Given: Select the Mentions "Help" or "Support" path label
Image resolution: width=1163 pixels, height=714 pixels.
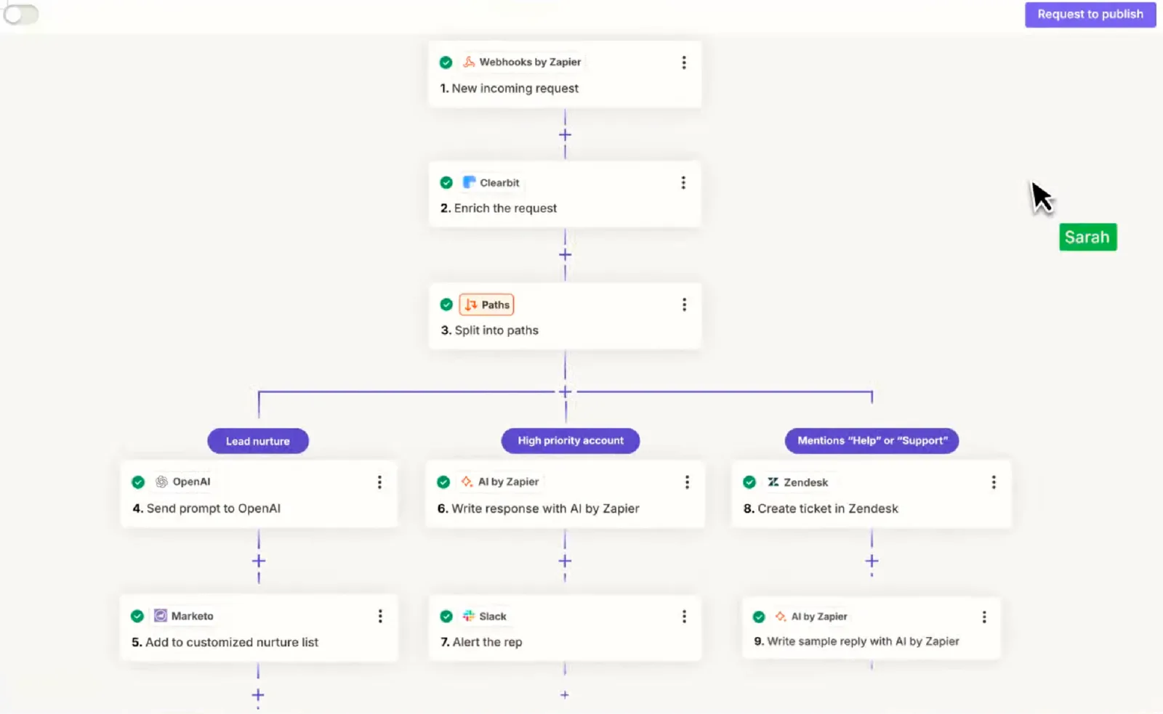Looking at the screenshot, I should coord(872,440).
